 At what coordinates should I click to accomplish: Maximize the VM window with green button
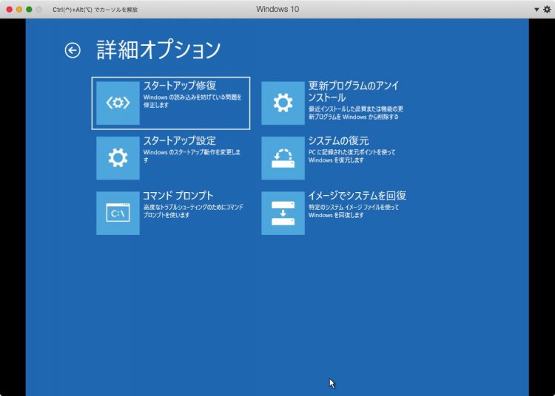(29, 10)
